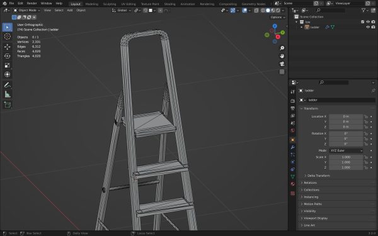Switch to wireframe viewport shading
378x236 pixels.
point(263,10)
